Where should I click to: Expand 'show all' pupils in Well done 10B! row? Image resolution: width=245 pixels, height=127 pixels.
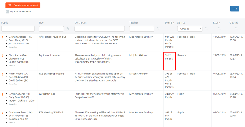click(x=12, y=104)
